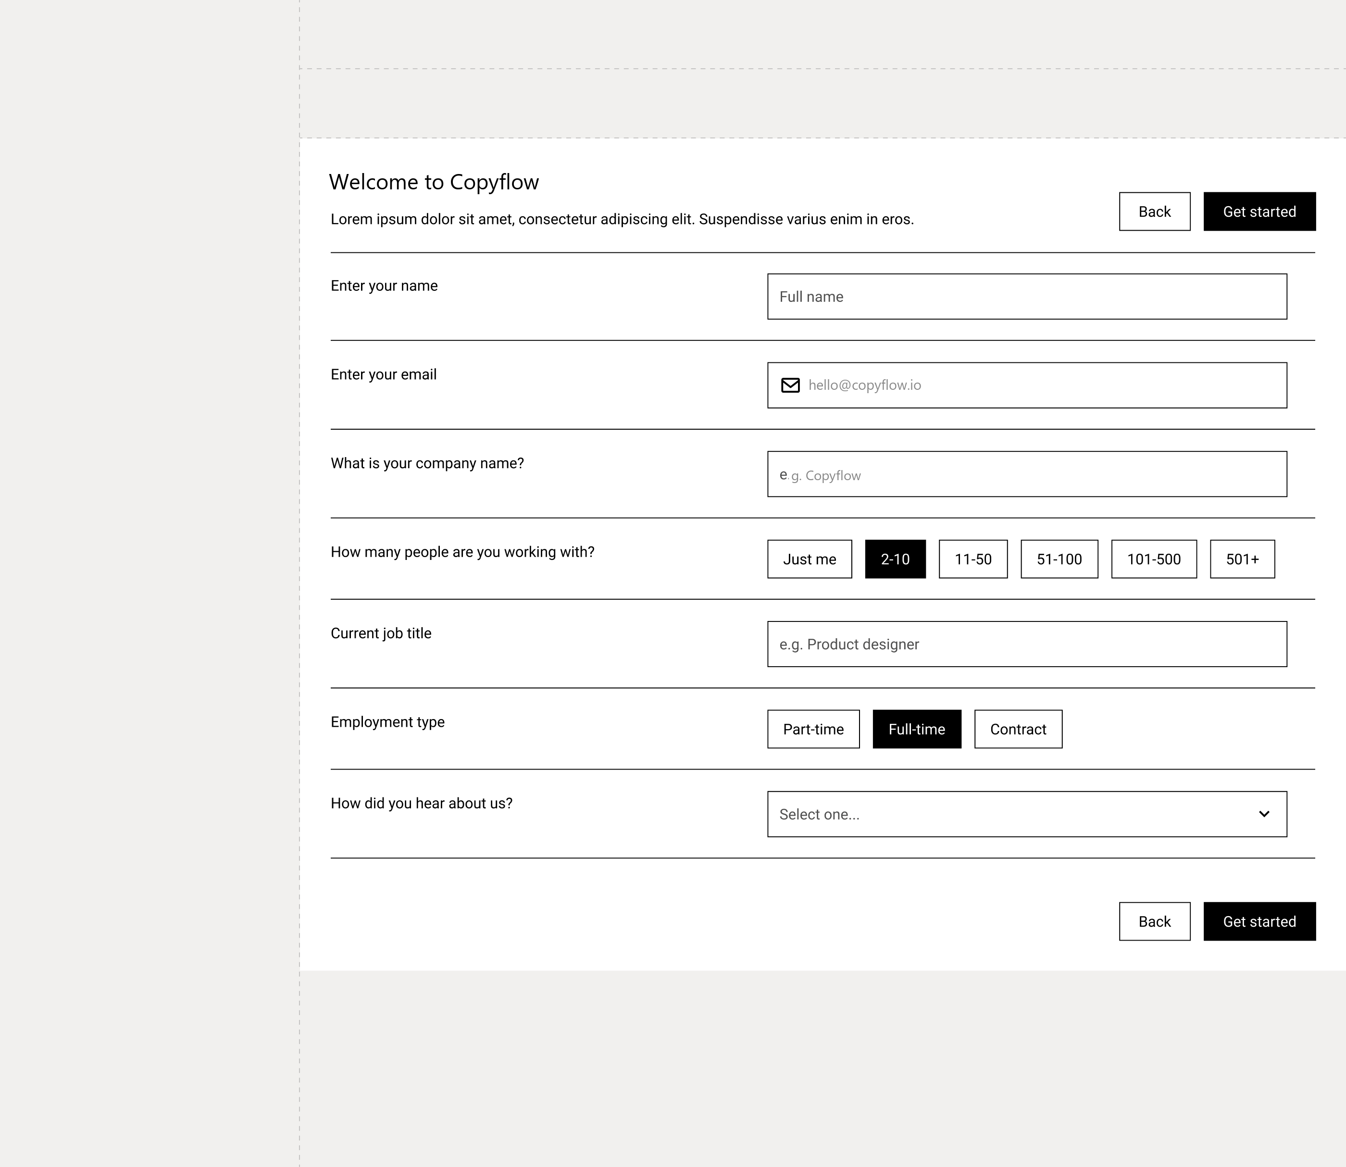Screen dimensions: 1346x1167
Task: Focus the email field with hello@copyflow.io placeholder
Action: coord(1027,385)
